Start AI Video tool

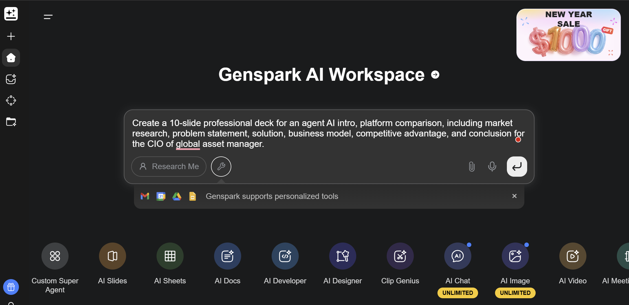click(x=573, y=256)
